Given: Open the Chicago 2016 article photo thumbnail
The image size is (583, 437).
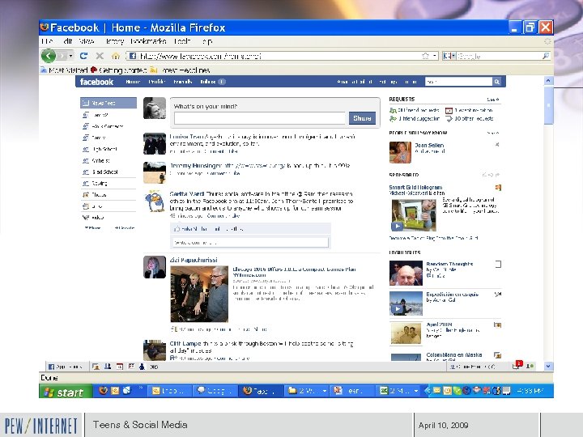Looking at the screenshot, I should pos(199,294).
